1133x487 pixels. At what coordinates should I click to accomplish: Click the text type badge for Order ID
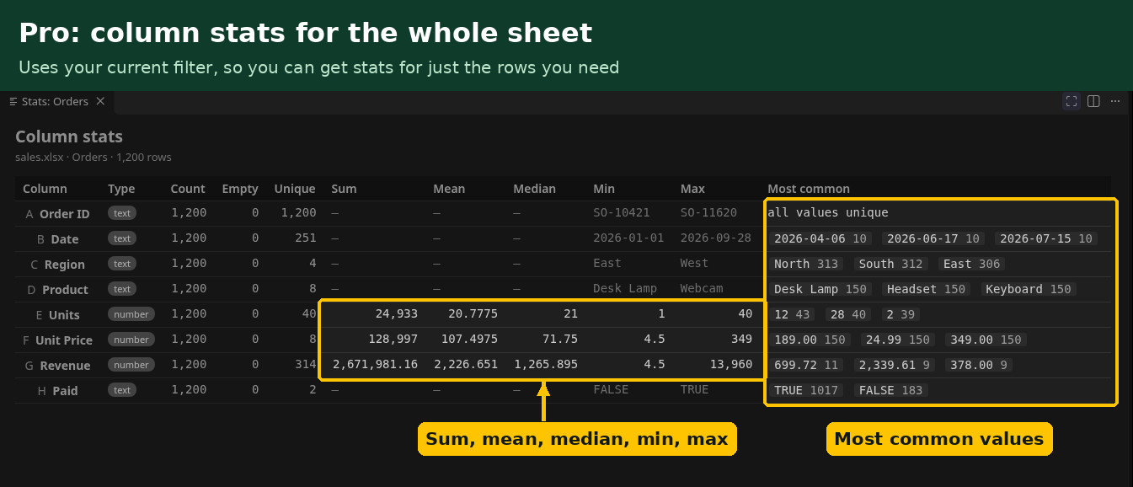122,213
